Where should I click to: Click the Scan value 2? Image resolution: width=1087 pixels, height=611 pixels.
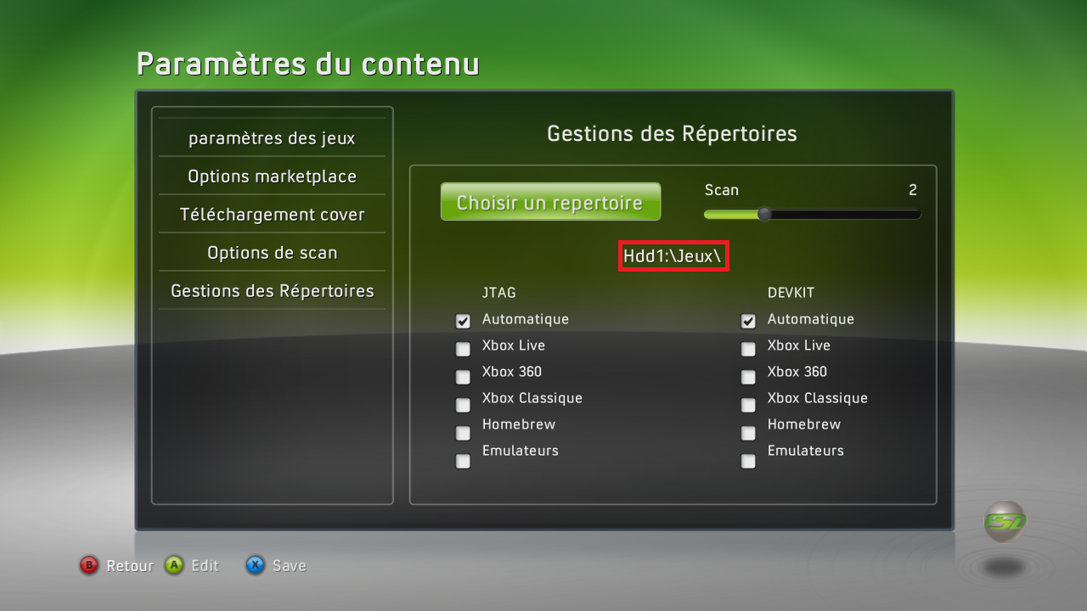913,191
